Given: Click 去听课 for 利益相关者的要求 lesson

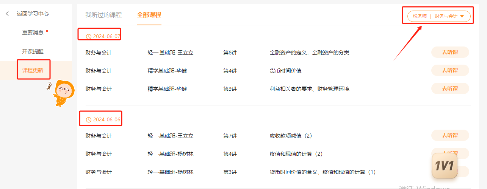Looking at the screenshot, I should click(x=450, y=89).
